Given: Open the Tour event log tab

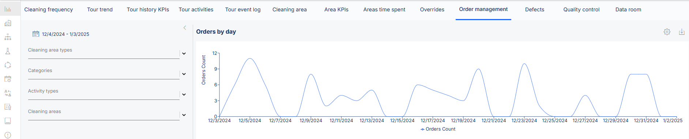Looking at the screenshot, I should tap(243, 10).
